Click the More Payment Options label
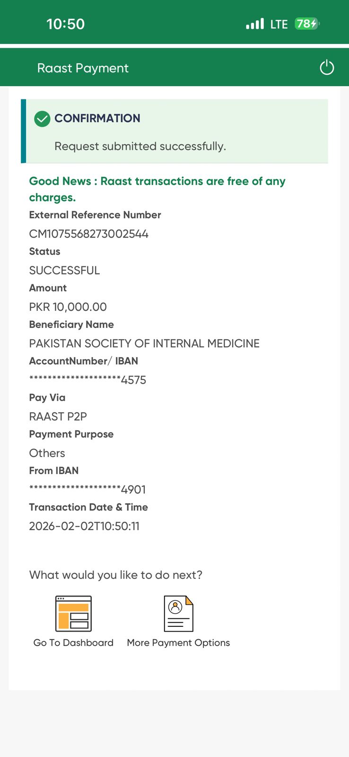The image size is (349, 757). pos(178,643)
